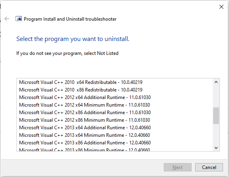Click the scroll up arrow in list
The width and height of the screenshot is (229, 177).
tap(216, 82)
